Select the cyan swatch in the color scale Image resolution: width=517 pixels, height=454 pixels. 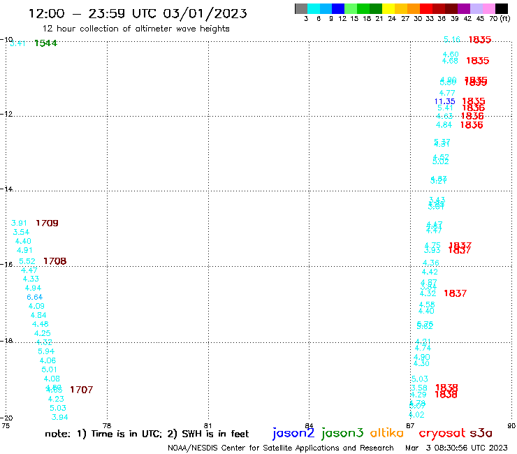(314, 8)
